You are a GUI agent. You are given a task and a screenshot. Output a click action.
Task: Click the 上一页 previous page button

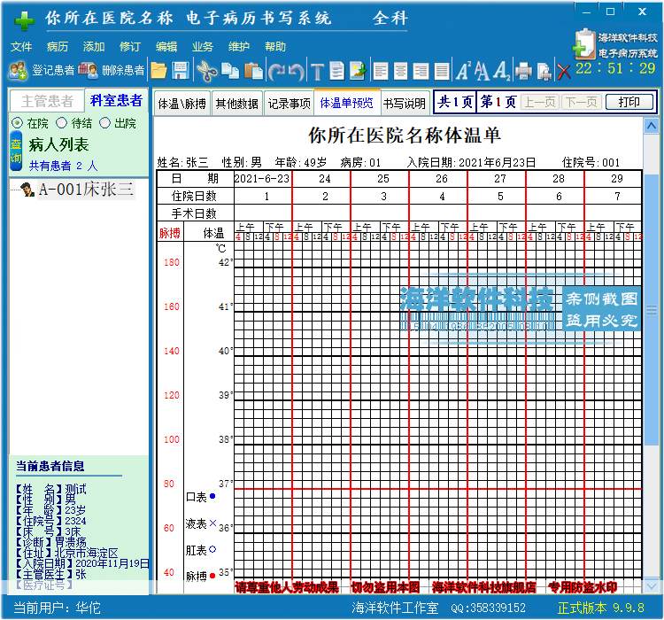tap(539, 102)
